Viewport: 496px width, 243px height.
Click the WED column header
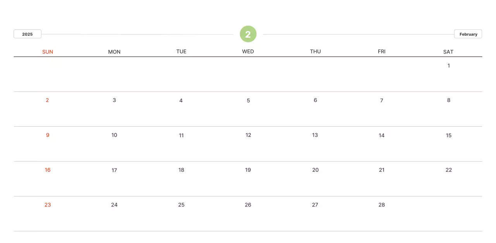248,52
